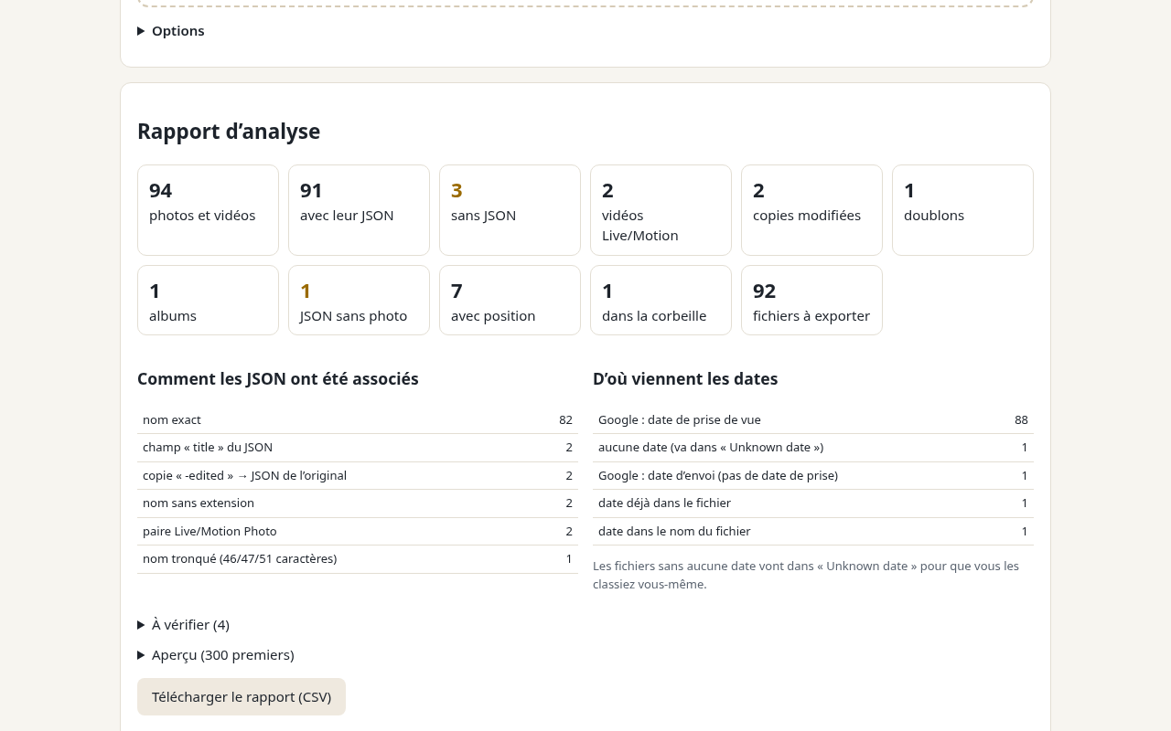The width and height of the screenshot is (1171, 731).
Task: Expand the "Aperçu (300 premiers)" section
Action: point(216,655)
